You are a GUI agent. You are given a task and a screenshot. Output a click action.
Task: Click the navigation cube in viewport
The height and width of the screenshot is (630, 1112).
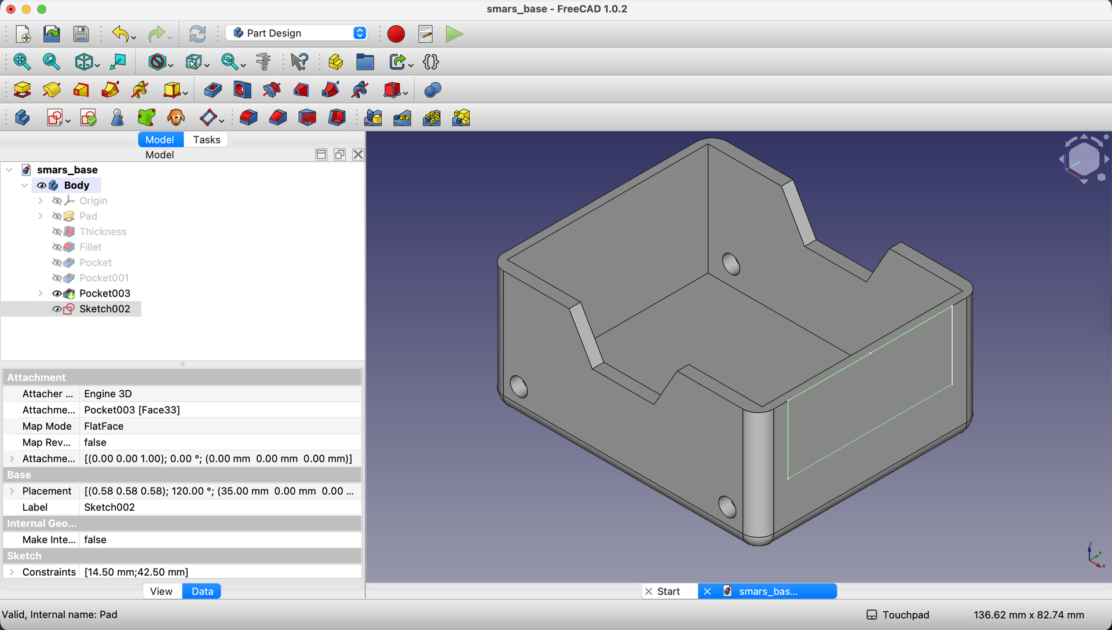pyautogui.click(x=1084, y=159)
